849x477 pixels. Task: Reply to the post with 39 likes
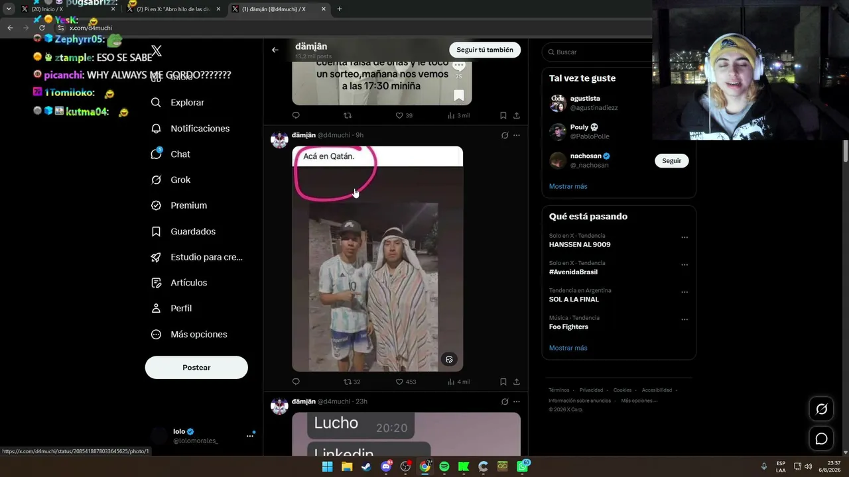296,115
